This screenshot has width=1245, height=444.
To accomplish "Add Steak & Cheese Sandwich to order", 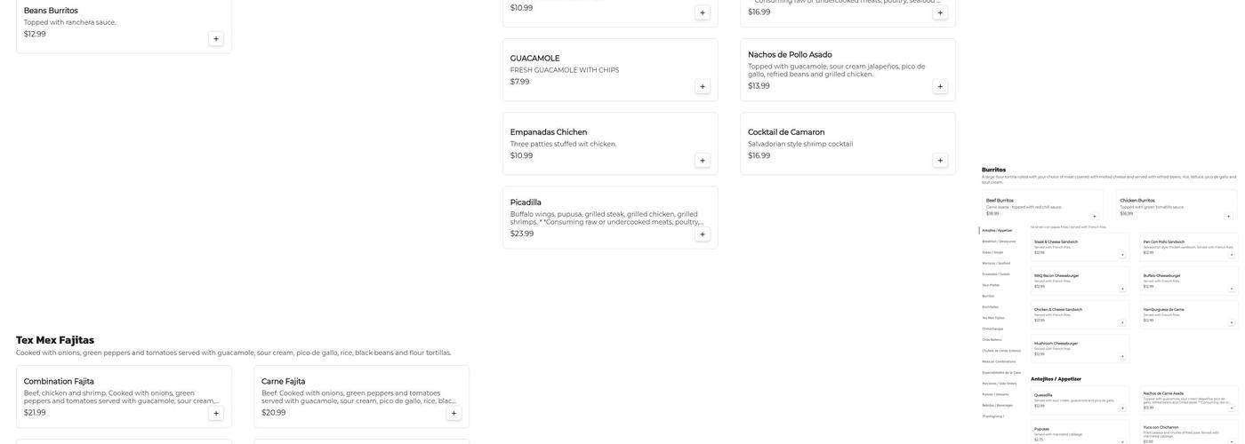I will pos(1122,255).
